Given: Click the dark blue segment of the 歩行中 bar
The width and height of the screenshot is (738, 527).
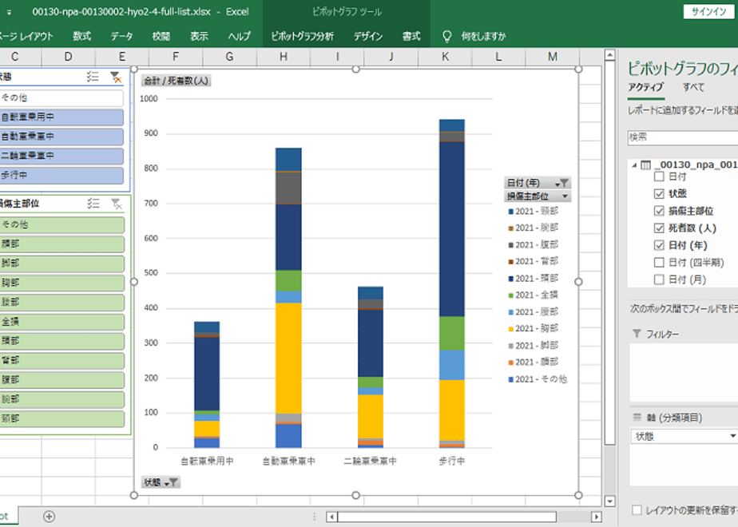Looking at the screenshot, I should (452, 229).
